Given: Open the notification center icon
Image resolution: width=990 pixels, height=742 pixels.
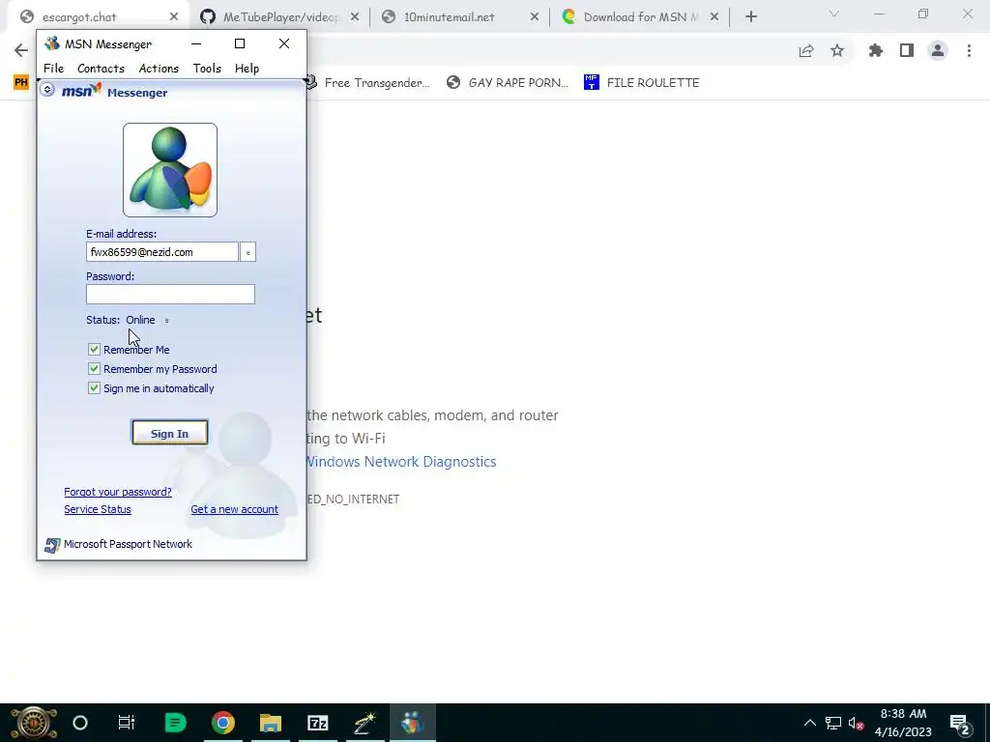Looking at the screenshot, I should tap(959, 723).
